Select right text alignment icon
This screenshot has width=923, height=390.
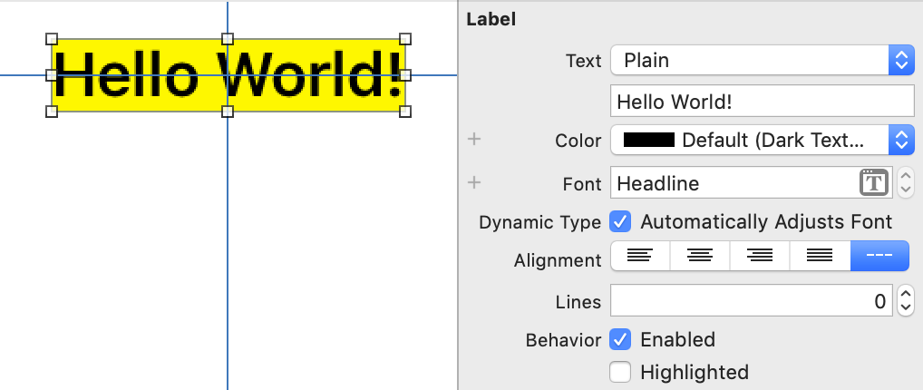tap(759, 257)
